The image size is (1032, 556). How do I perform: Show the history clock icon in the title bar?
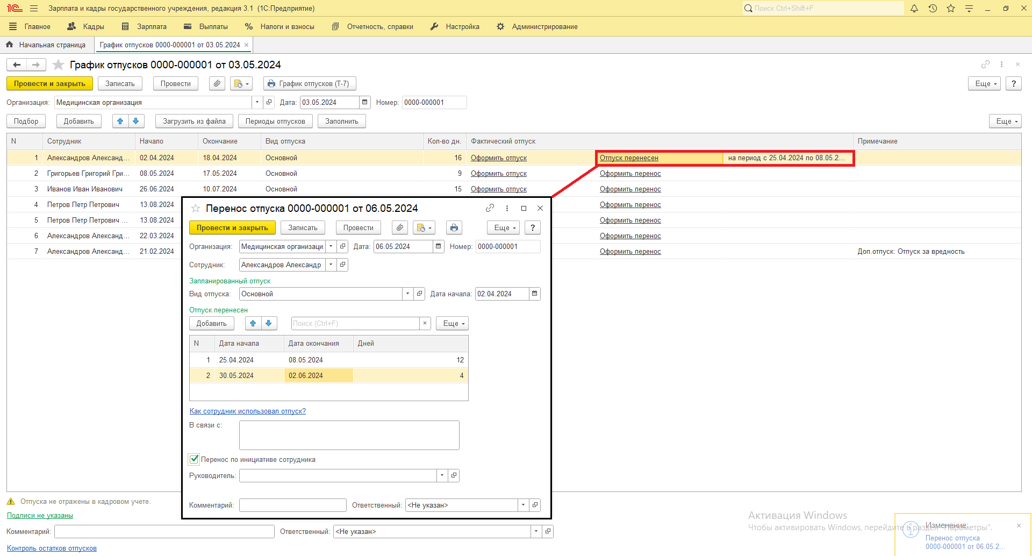coord(933,9)
